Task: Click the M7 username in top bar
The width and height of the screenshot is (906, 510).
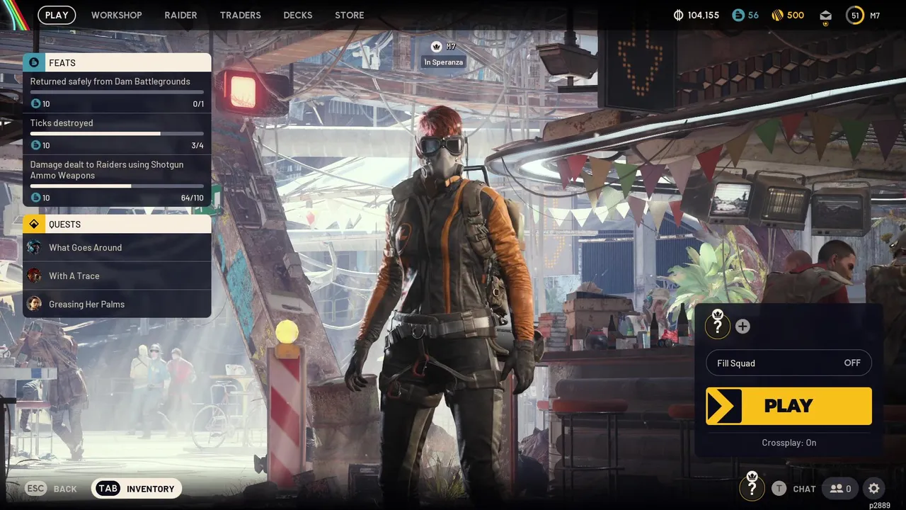Action: [x=875, y=16]
